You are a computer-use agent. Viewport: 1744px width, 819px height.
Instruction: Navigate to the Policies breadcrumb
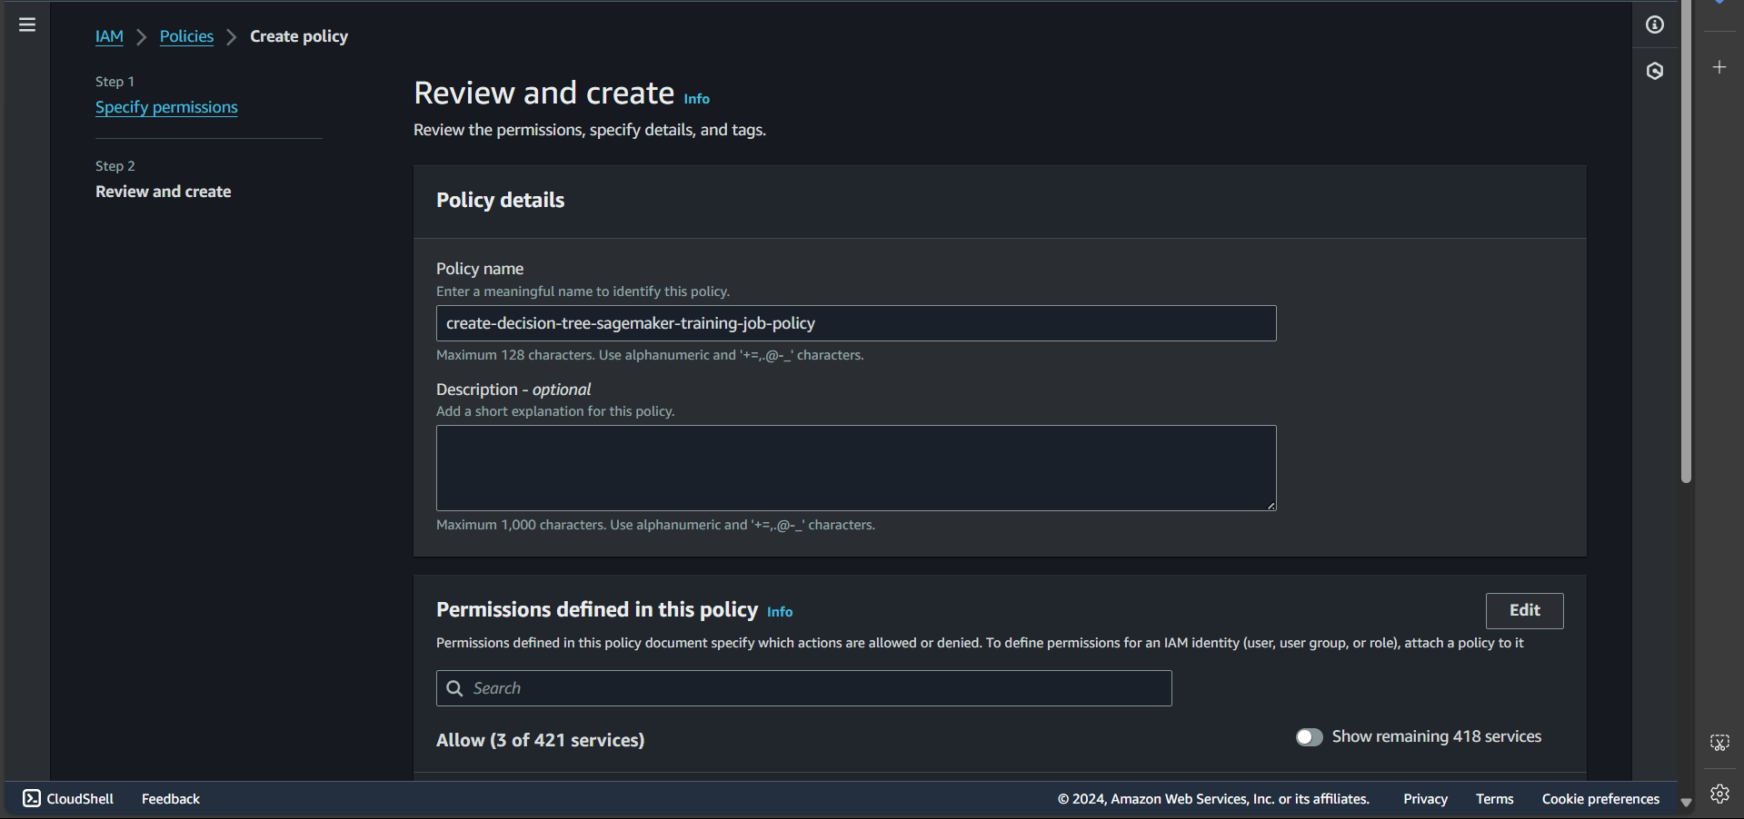point(186,36)
